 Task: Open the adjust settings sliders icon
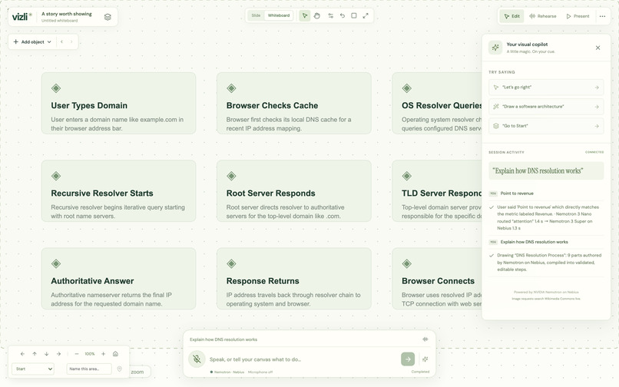point(330,16)
